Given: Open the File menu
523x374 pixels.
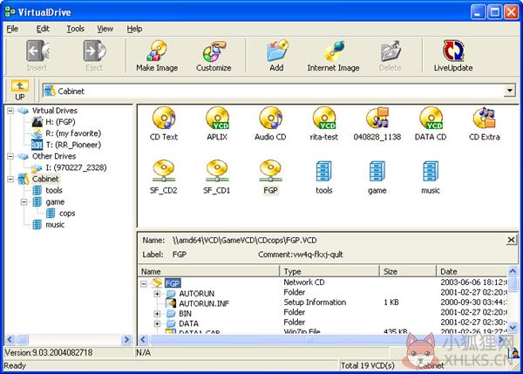Looking at the screenshot, I should 12,29.
